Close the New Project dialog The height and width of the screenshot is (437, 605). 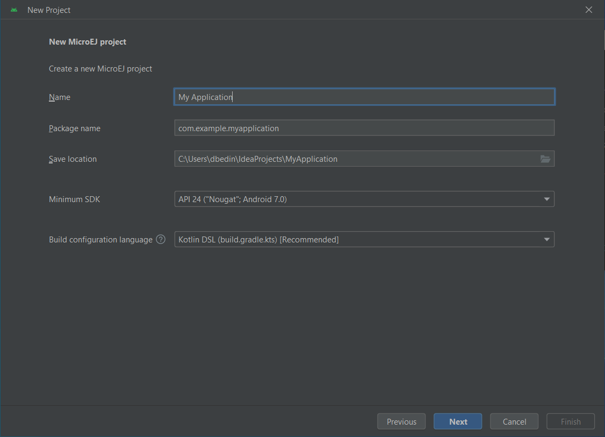pos(589,10)
